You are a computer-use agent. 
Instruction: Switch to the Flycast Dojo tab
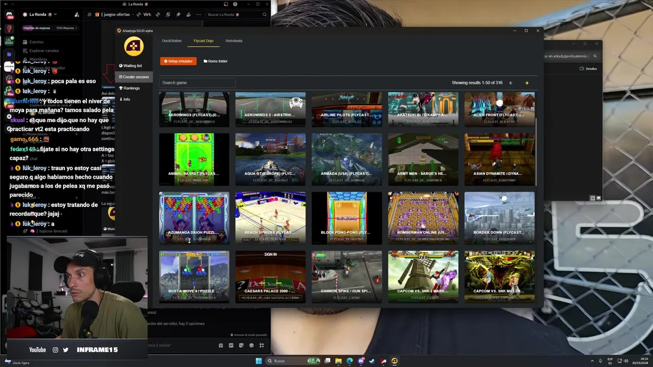(203, 41)
